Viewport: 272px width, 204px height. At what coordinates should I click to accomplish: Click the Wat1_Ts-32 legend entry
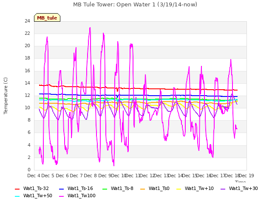click(32, 188)
